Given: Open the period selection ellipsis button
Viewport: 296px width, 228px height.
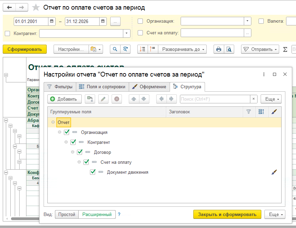Looking at the screenshot, I should [115, 21].
